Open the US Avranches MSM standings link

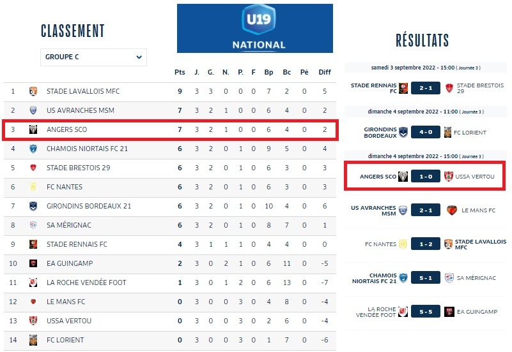tap(80, 110)
